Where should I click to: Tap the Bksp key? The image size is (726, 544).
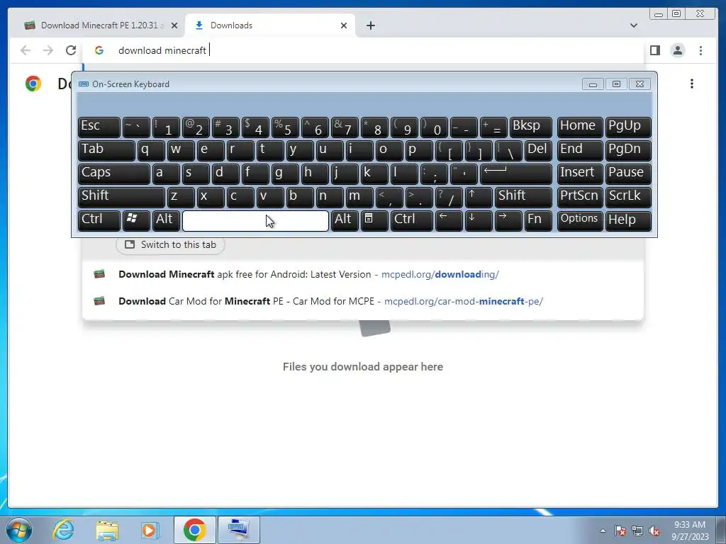click(x=530, y=127)
